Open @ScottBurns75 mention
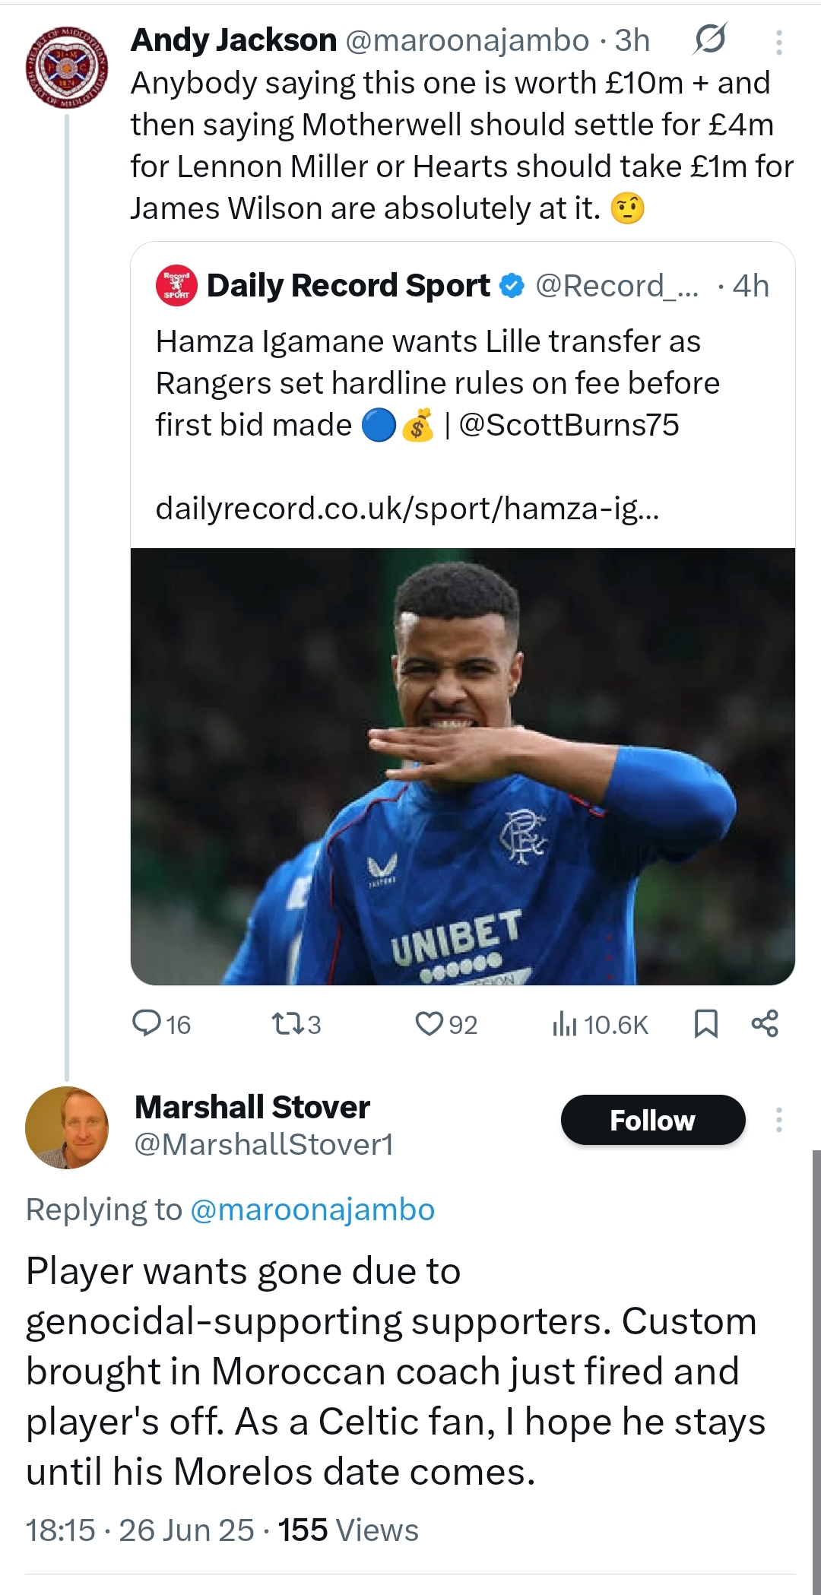This screenshot has width=821, height=1595. coord(569,425)
